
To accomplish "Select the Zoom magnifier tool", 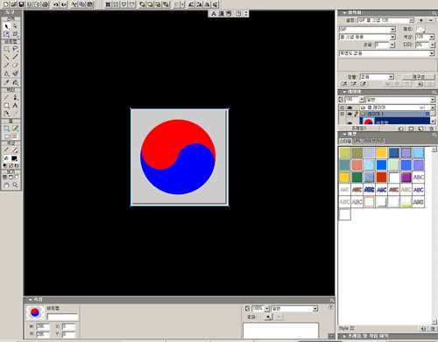I will (15, 185).
